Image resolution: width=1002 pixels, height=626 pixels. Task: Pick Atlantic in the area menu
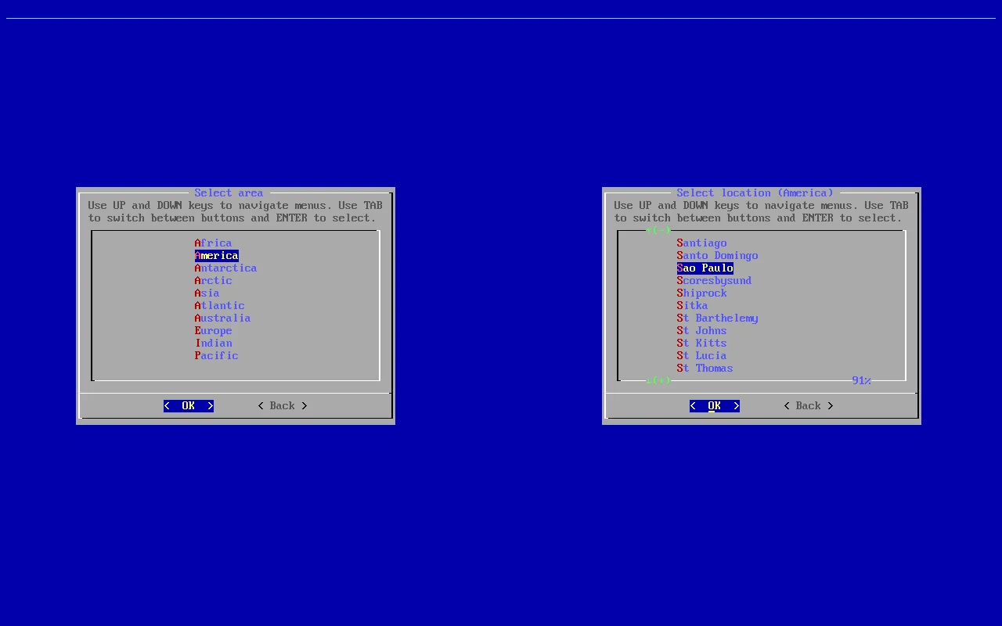[x=220, y=306]
